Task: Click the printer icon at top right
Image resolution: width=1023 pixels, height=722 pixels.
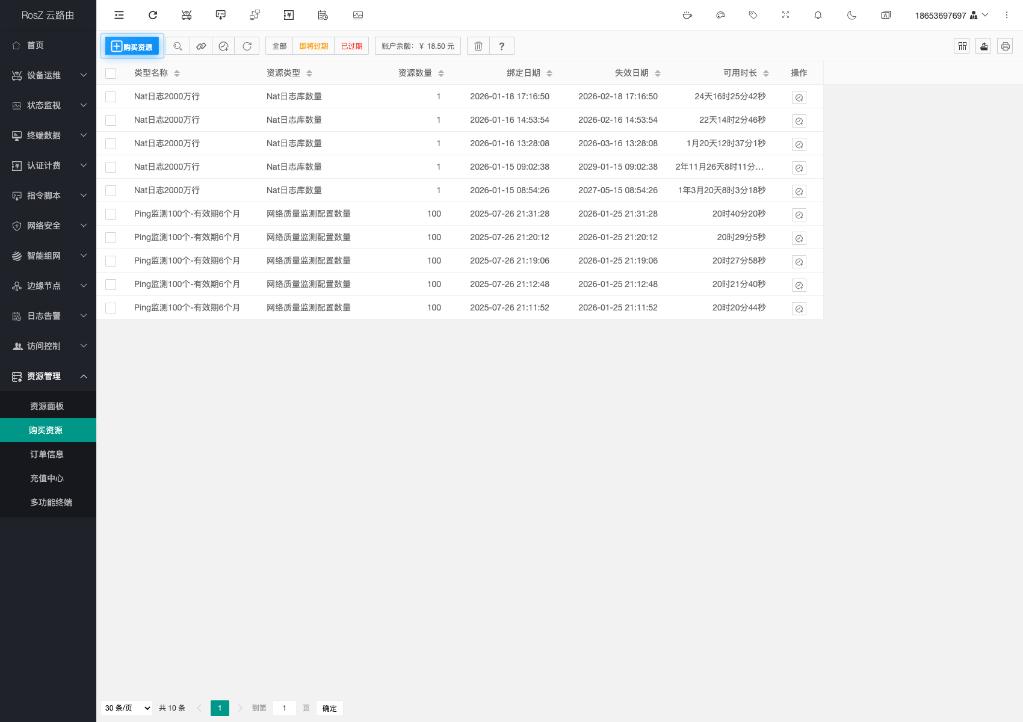Action: tap(1005, 46)
